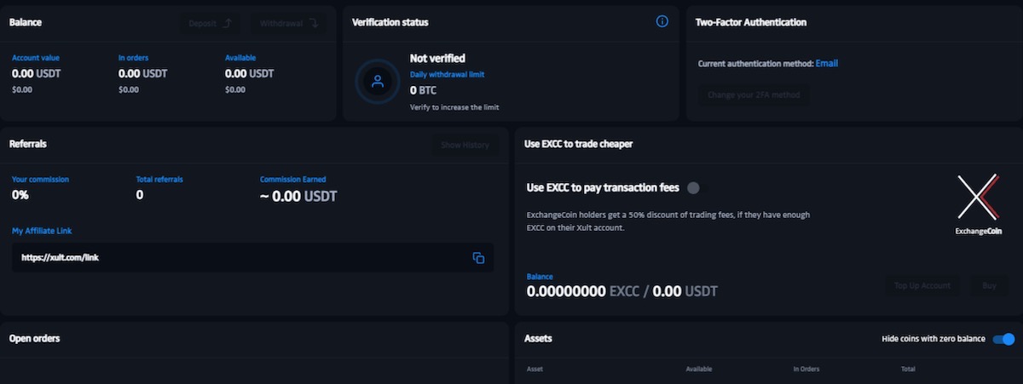Screen dimensions: 1023x384
Task: Open the Show history button in Referrals
Action: [465, 145]
